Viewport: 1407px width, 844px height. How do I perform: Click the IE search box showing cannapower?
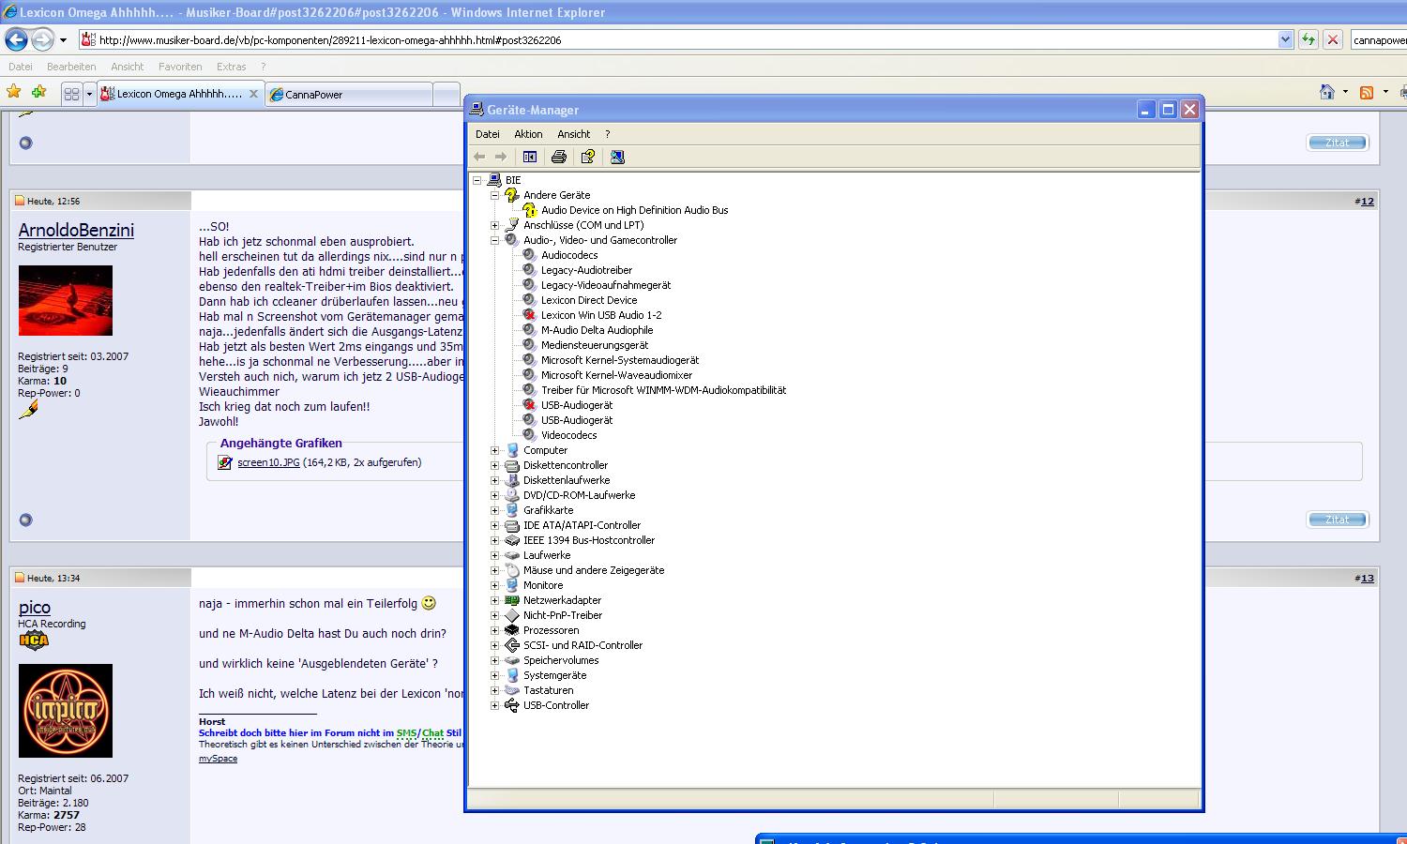(x=1379, y=39)
